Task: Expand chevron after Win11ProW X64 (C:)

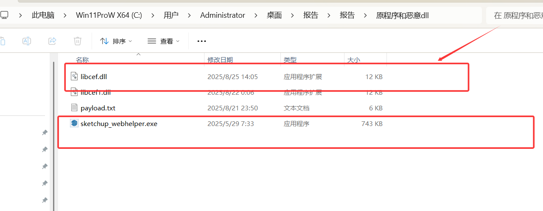Action: coord(153,15)
